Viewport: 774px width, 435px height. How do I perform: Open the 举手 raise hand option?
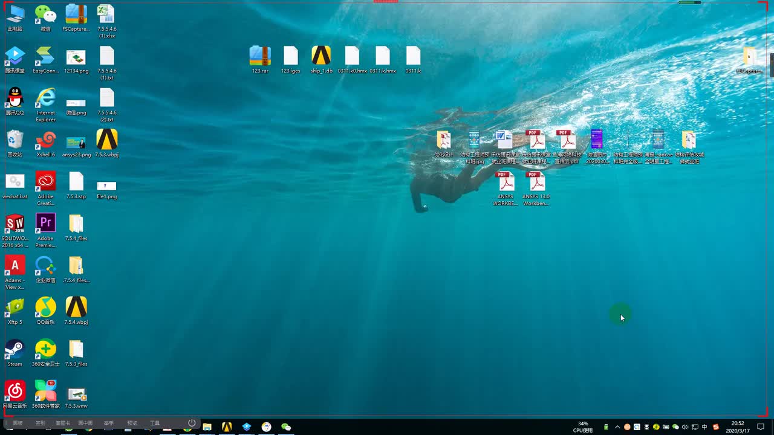(109, 423)
